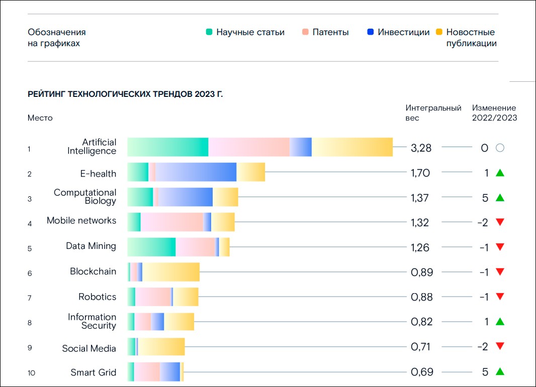
Task: Click the Новостные публикации legend label
Action: pos(472,38)
